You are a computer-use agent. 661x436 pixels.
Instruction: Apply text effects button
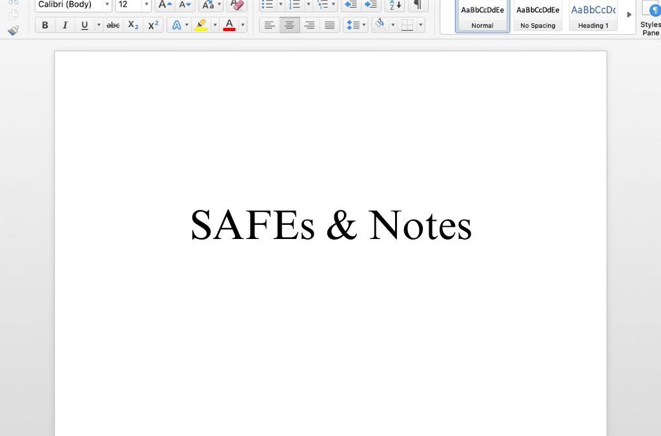tap(177, 25)
